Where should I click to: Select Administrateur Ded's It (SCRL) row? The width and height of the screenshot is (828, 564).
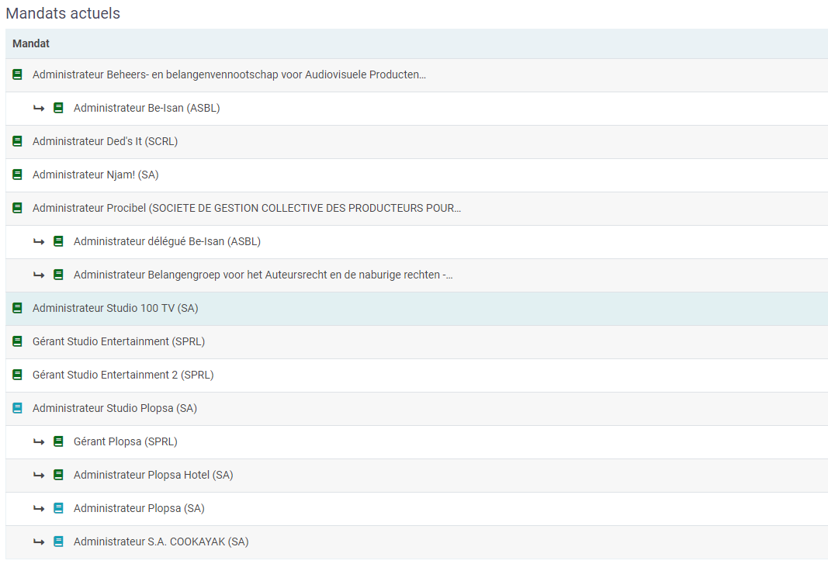[x=105, y=141]
